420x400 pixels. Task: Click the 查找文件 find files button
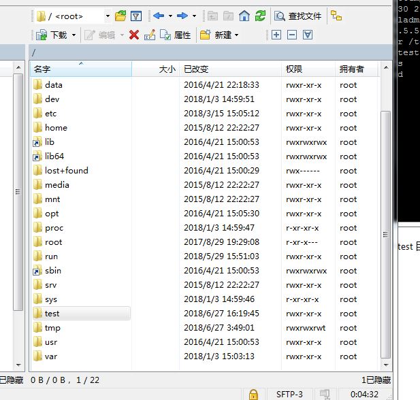pyautogui.click(x=298, y=16)
